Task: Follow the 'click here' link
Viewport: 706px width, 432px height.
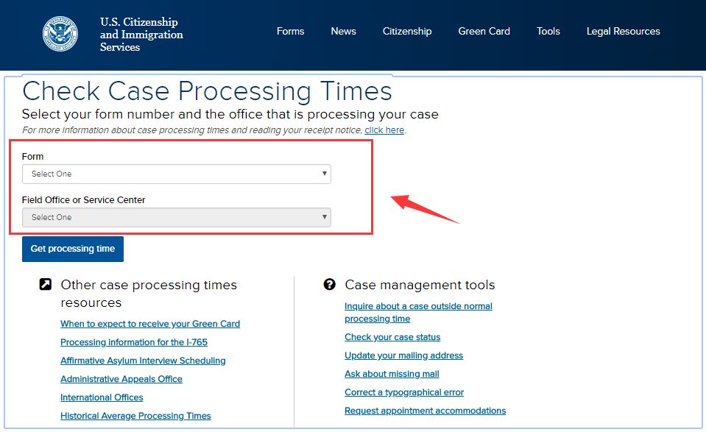Action: tap(384, 130)
